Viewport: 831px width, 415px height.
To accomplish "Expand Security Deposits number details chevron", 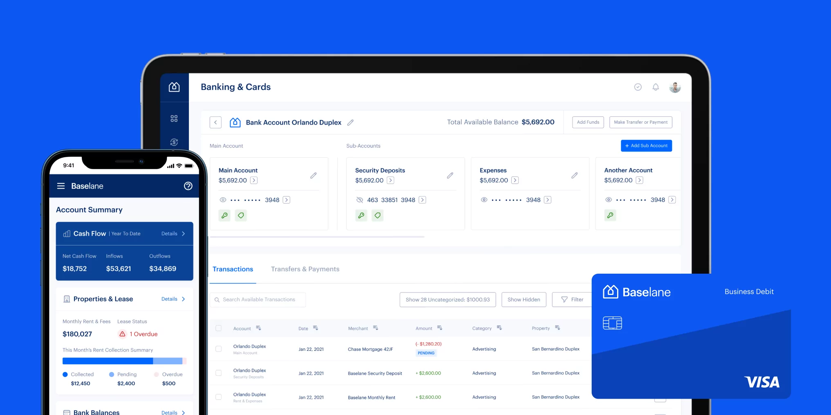I will pyautogui.click(x=422, y=200).
